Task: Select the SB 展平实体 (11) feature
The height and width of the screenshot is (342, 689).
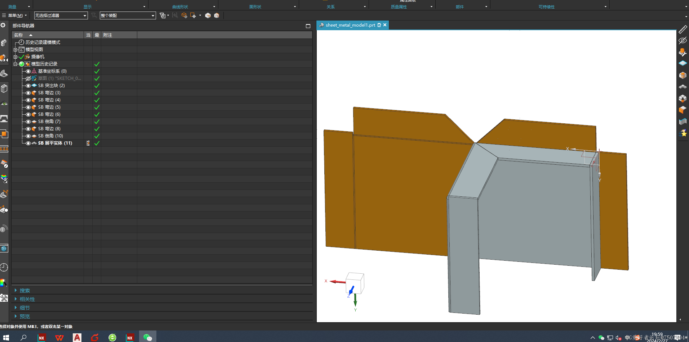Action: click(55, 143)
